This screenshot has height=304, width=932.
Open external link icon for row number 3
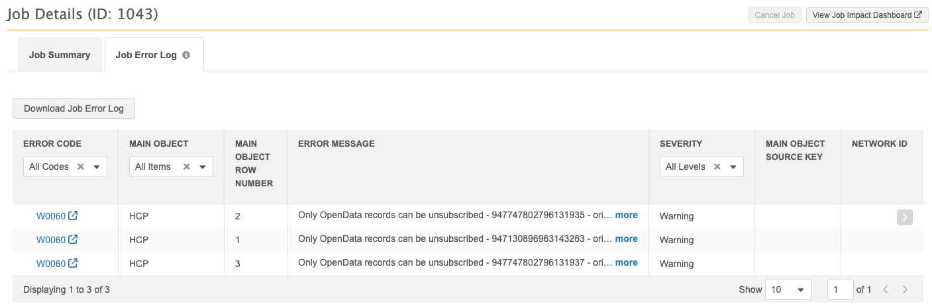(x=74, y=264)
